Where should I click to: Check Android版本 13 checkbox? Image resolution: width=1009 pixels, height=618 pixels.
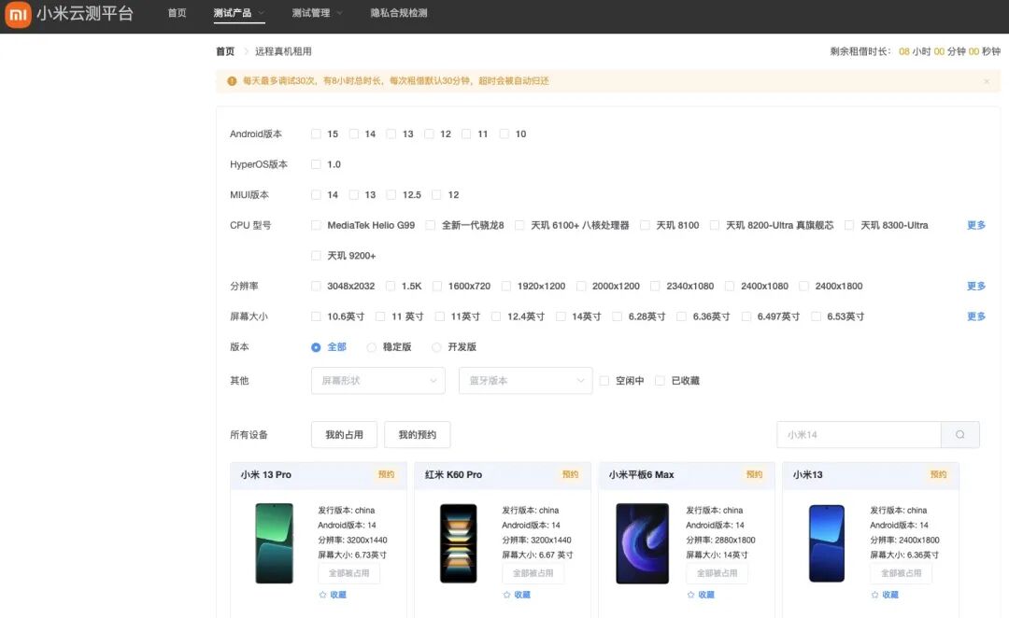391,133
